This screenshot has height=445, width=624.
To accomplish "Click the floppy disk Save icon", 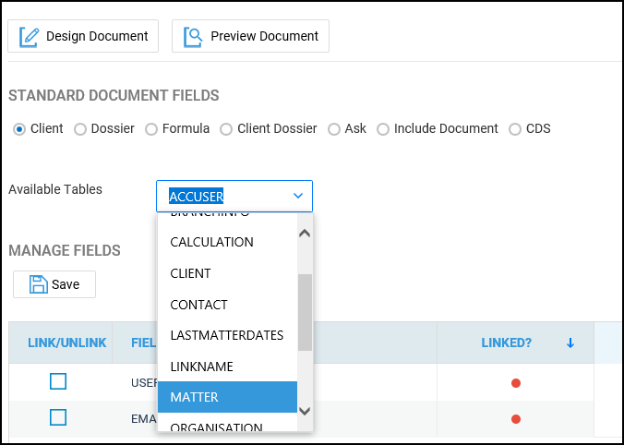I will point(39,284).
